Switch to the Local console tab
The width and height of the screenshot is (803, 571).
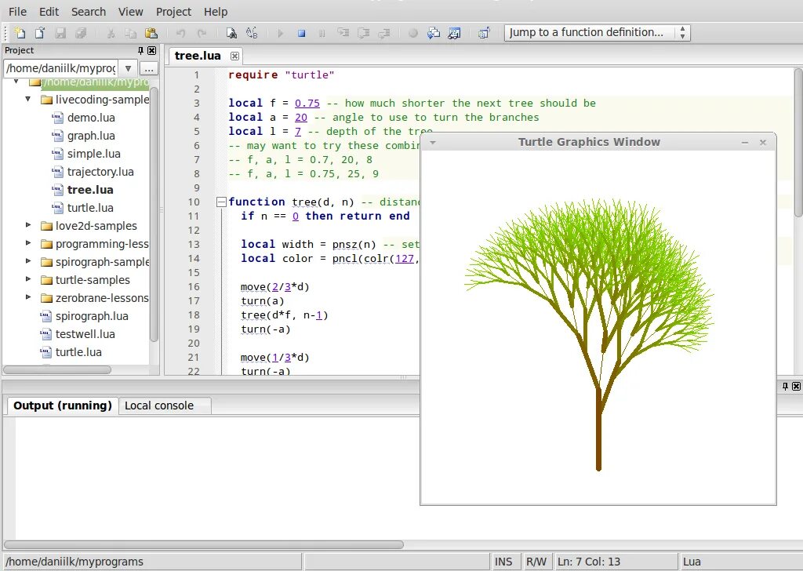coord(158,406)
